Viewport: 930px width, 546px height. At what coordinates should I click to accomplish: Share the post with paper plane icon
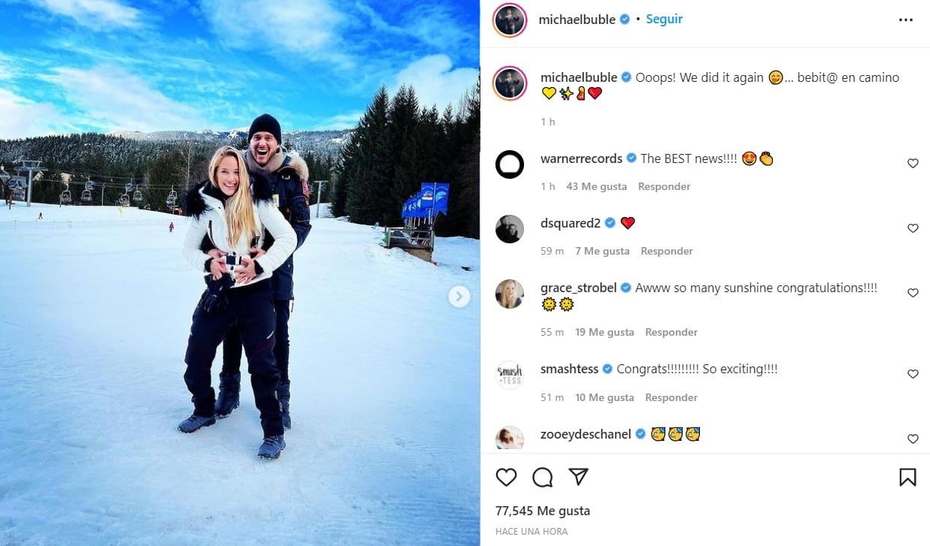pos(578,477)
